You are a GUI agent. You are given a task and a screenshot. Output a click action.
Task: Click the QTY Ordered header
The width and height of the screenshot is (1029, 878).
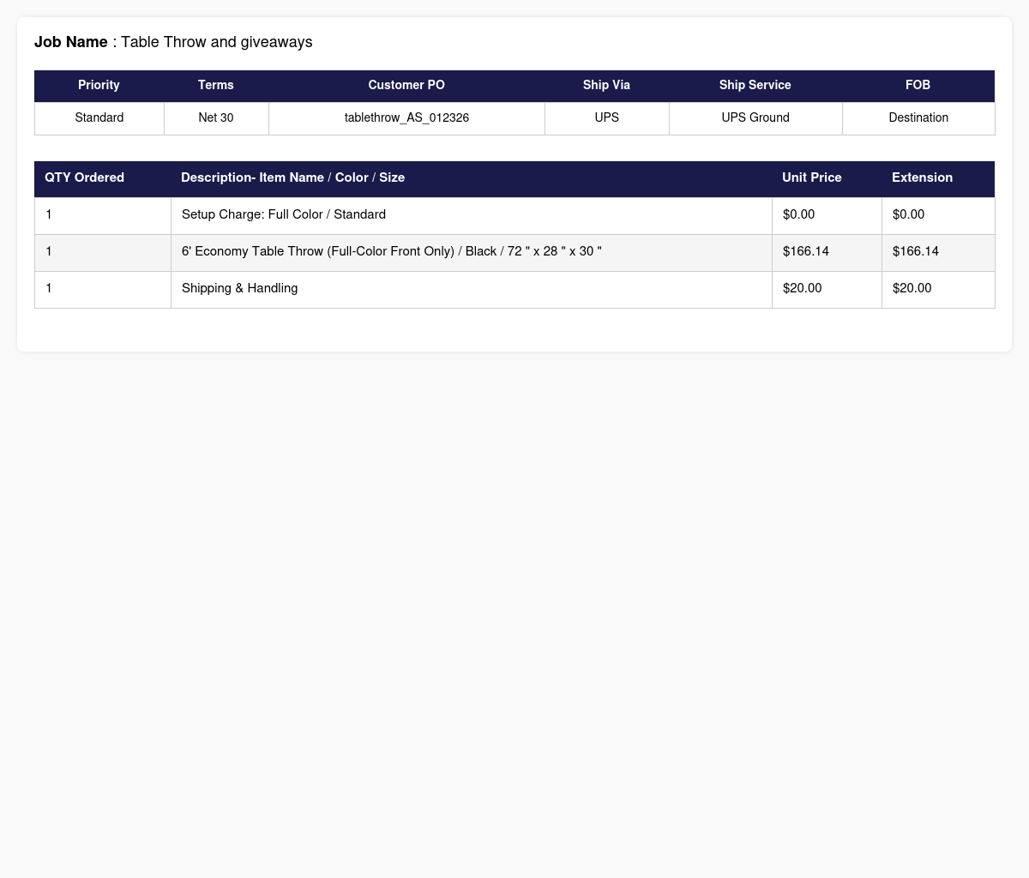(103, 178)
